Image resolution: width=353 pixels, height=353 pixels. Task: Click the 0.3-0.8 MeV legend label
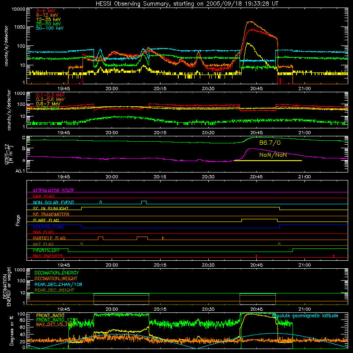(x=50, y=99)
